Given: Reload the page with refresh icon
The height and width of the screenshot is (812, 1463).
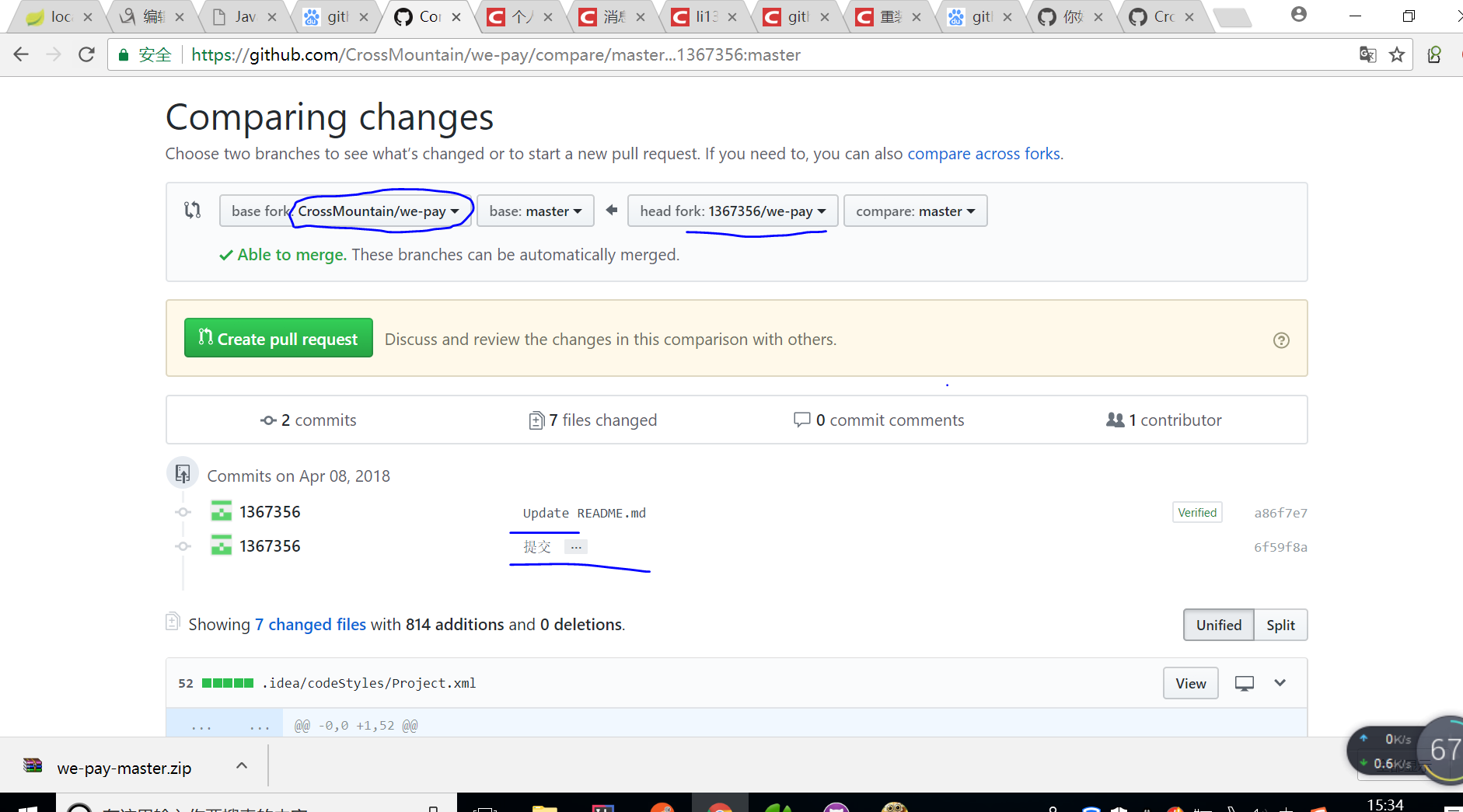Looking at the screenshot, I should point(86,54).
